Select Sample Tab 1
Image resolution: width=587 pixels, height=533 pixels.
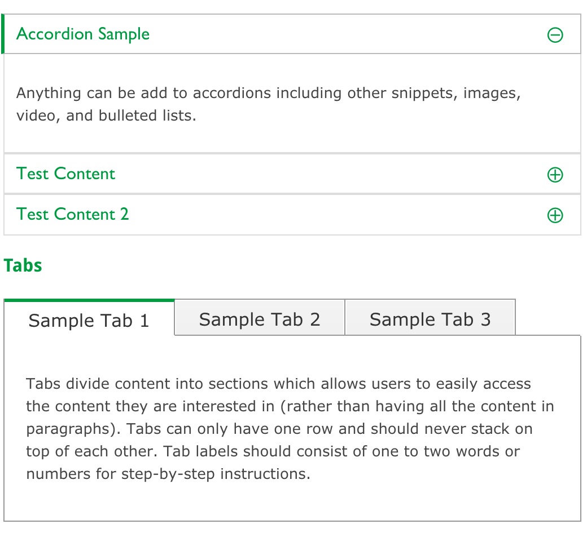click(x=89, y=320)
